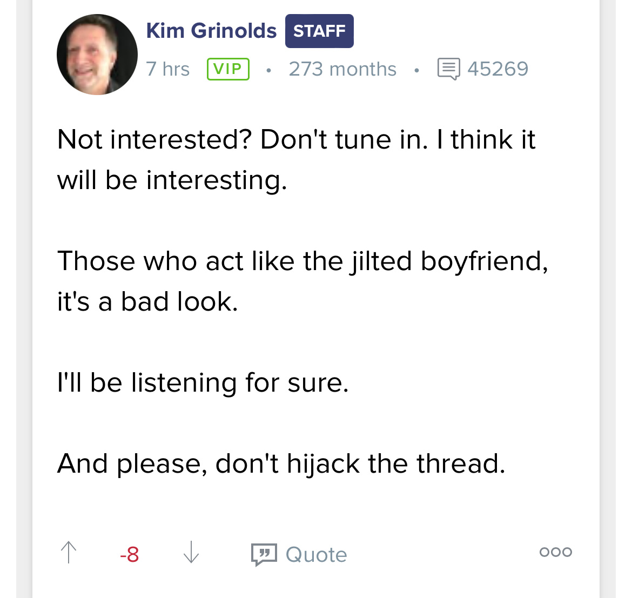Click the "I'll be listening for sure" line
This screenshot has height=598, width=632.
[x=203, y=383]
